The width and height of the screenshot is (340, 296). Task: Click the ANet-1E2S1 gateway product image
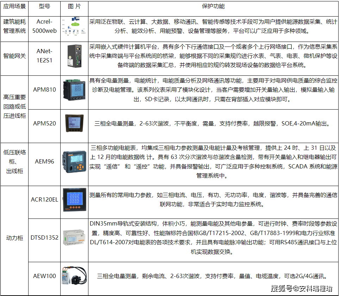[x=74, y=56]
